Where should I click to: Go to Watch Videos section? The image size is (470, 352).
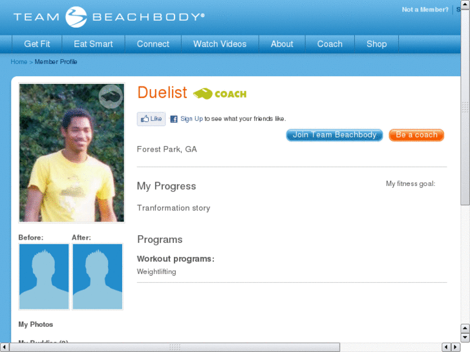[220, 44]
